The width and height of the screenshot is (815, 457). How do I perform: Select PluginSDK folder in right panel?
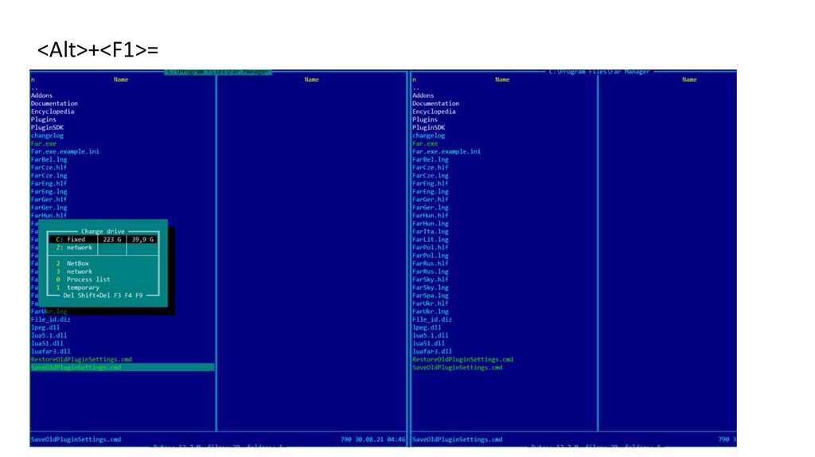pos(428,127)
